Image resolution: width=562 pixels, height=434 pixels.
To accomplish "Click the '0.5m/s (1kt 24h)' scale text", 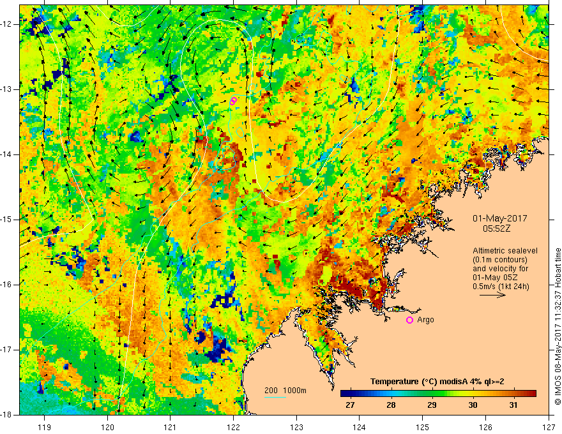I will click(501, 287).
